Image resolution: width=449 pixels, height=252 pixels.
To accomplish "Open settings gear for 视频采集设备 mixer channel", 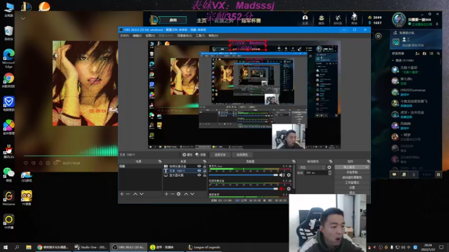I will coord(288,189).
